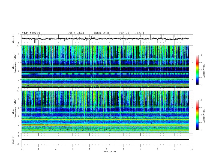This screenshot has height=167, width=216.
Task: Click the date text "Feb. 8 , 2022"
Action: (76, 33)
